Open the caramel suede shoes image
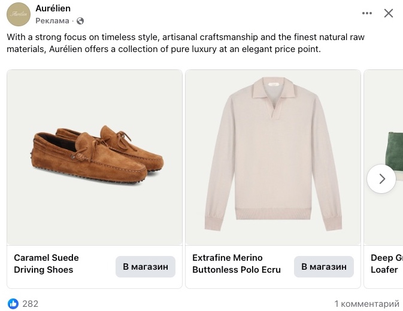403x311 pixels. pos(95,157)
